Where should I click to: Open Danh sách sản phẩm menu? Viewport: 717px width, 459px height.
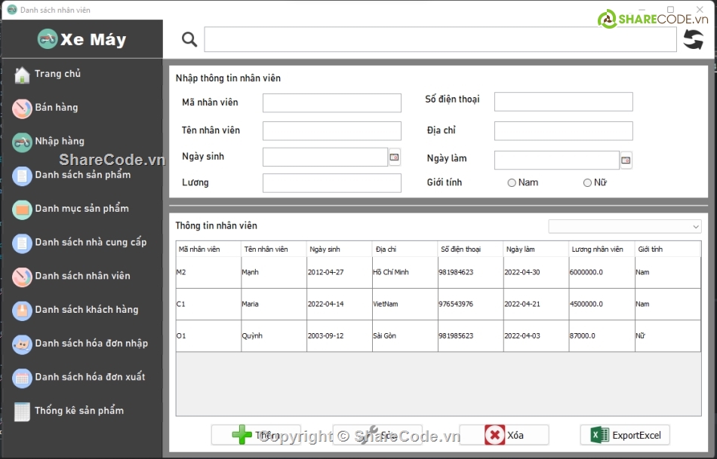(82, 175)
